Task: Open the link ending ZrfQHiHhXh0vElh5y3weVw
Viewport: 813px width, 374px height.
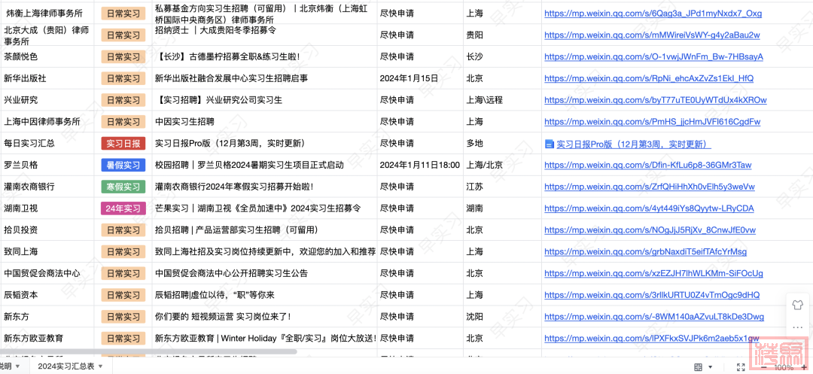Action: (649, 187)
